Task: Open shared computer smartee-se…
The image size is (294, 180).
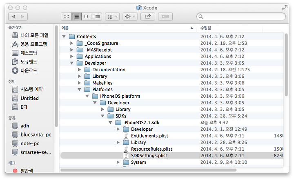Action: [x=31, y=152]
